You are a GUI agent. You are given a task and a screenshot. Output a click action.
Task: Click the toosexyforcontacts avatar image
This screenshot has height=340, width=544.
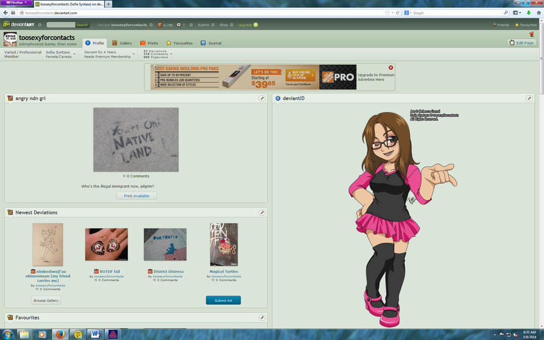coord(10,39)
